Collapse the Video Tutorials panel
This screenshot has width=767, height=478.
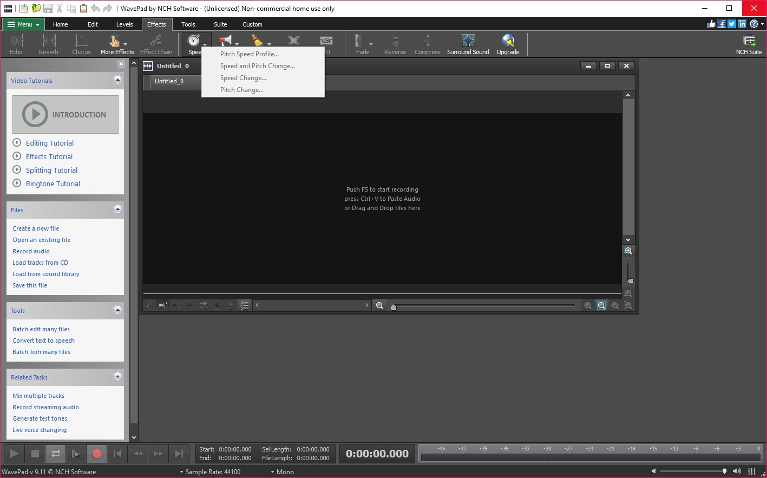117,80
